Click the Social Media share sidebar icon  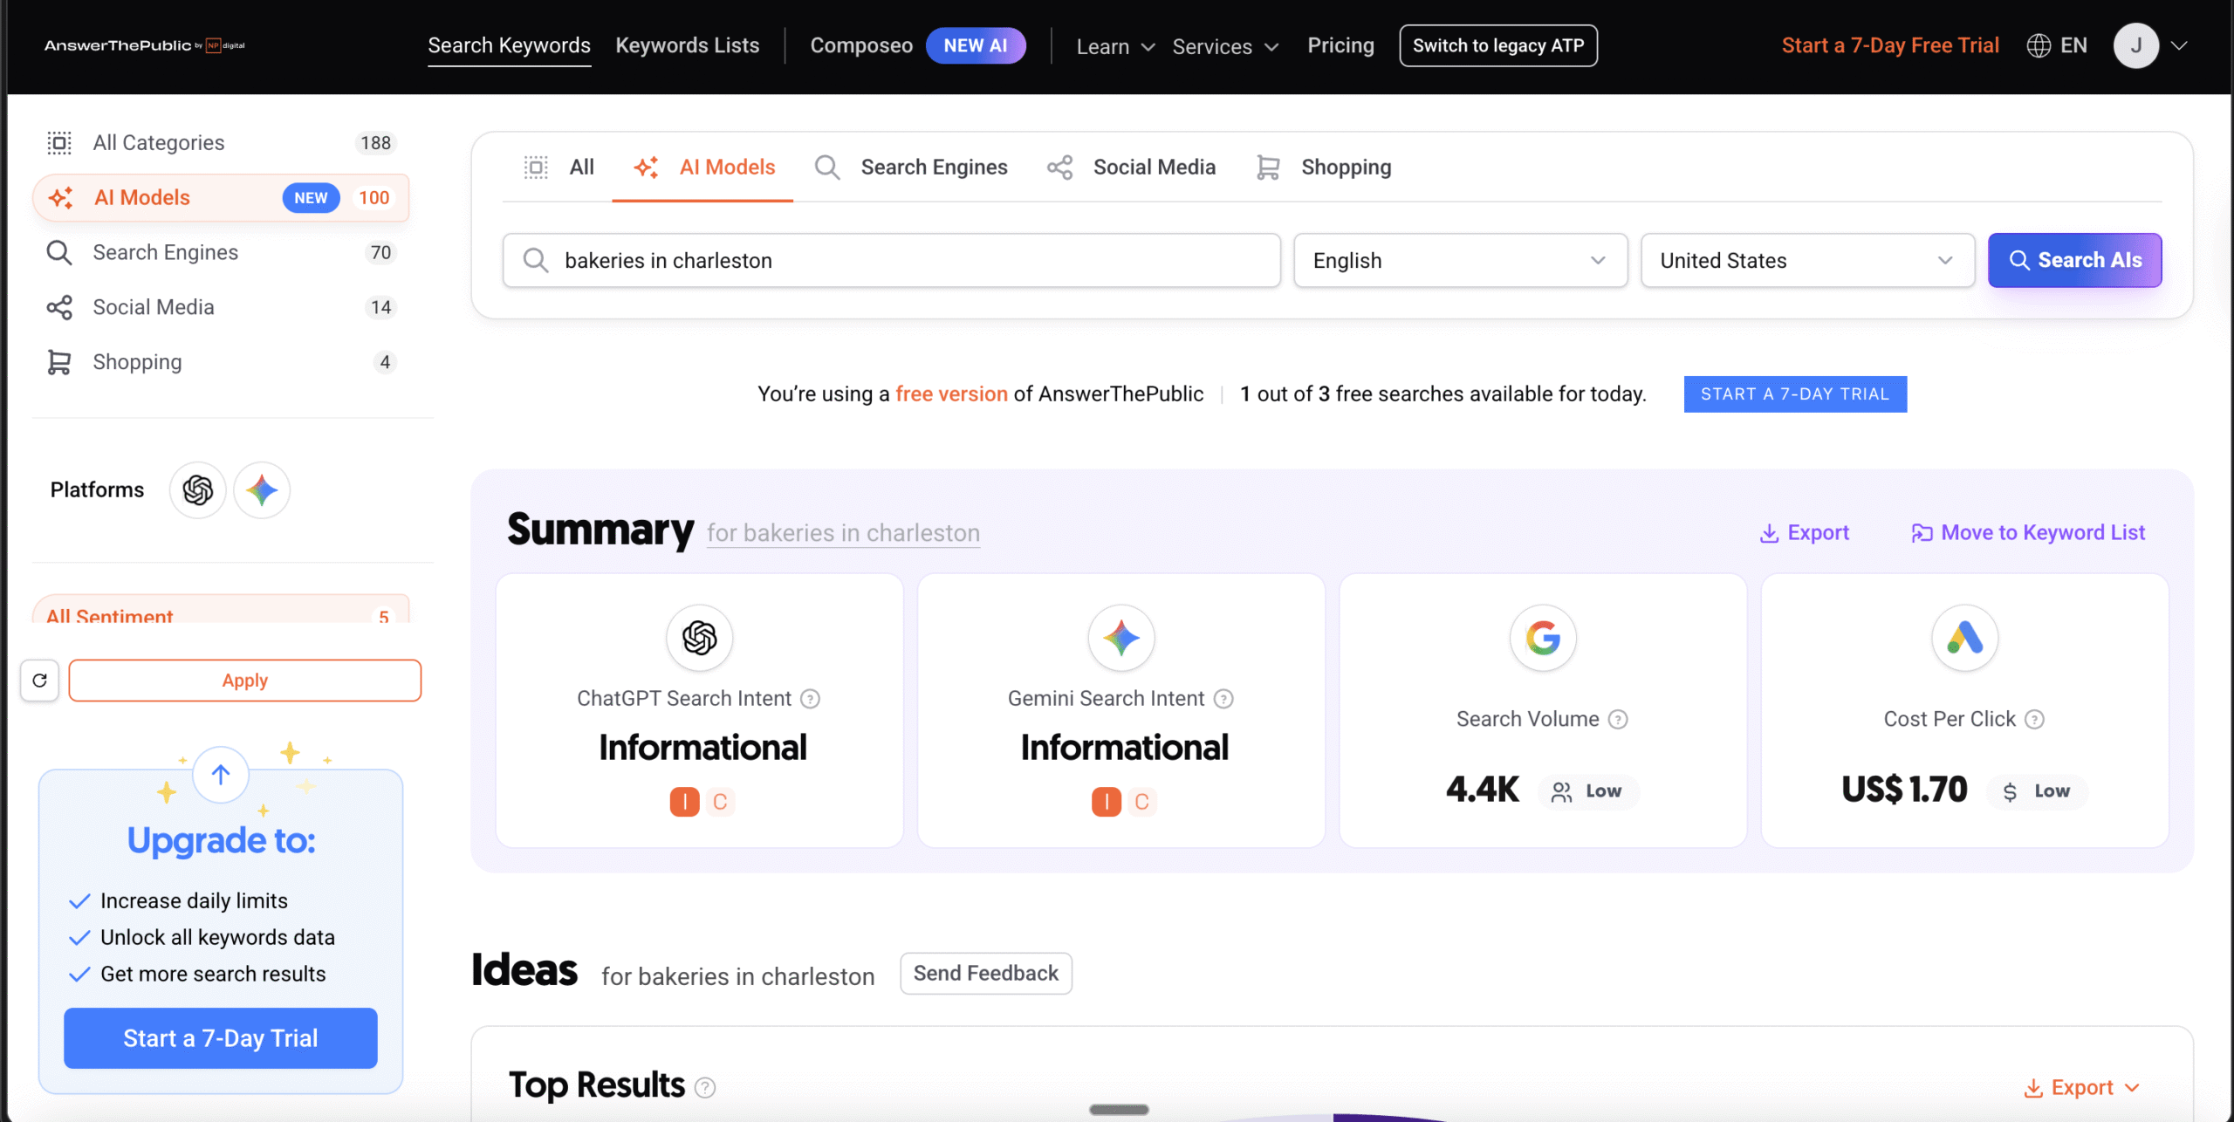click(59, 307)
